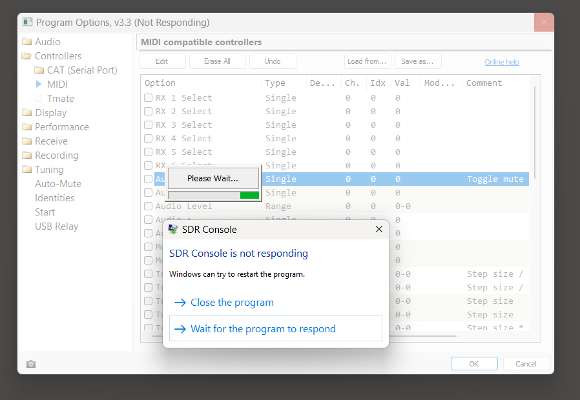Screen dimensions: 580x400
Task: Click the camera screenshot icon
Action: (x=31, y=364)
